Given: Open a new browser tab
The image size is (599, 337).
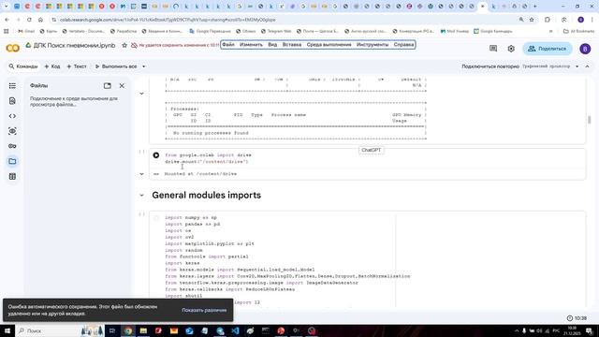Looking at the screenshot, I should (x=534, y=7).
